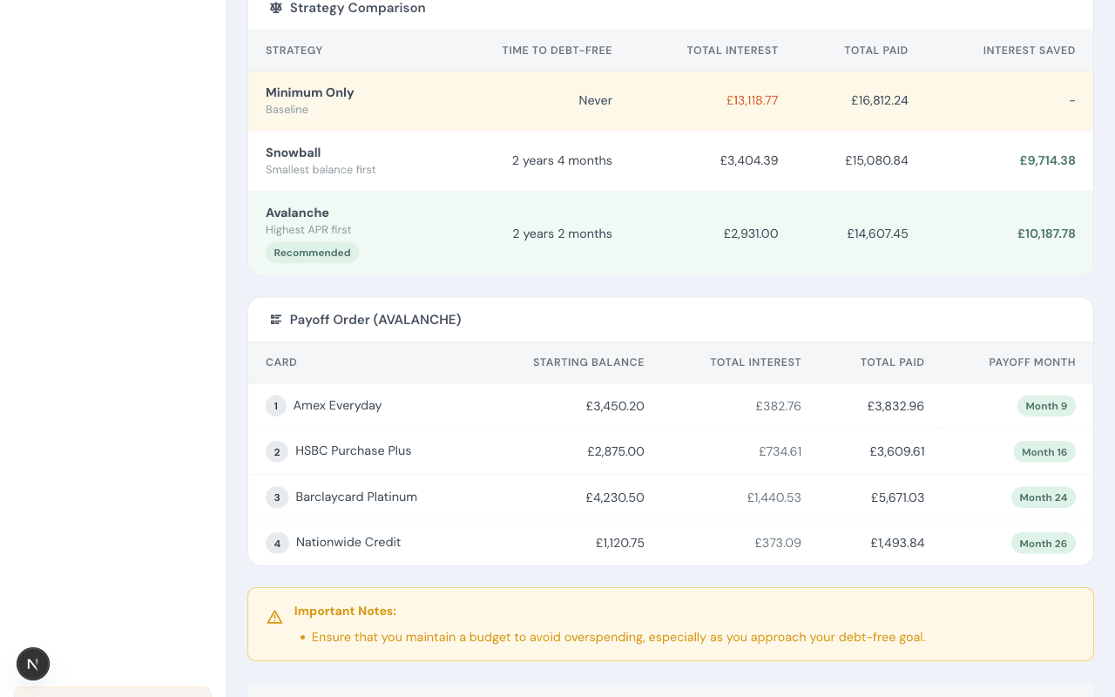Select the Snowball strategy name
The height and width of the screenshot is (697, 1115).
coord(293,152)
